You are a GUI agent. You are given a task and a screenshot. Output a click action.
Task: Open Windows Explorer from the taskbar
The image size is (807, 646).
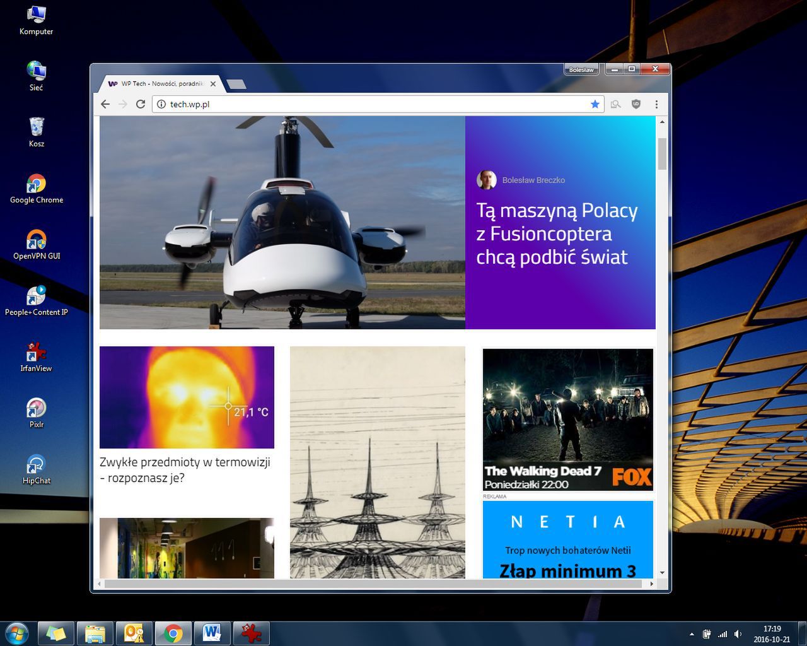tap(95, 633)
